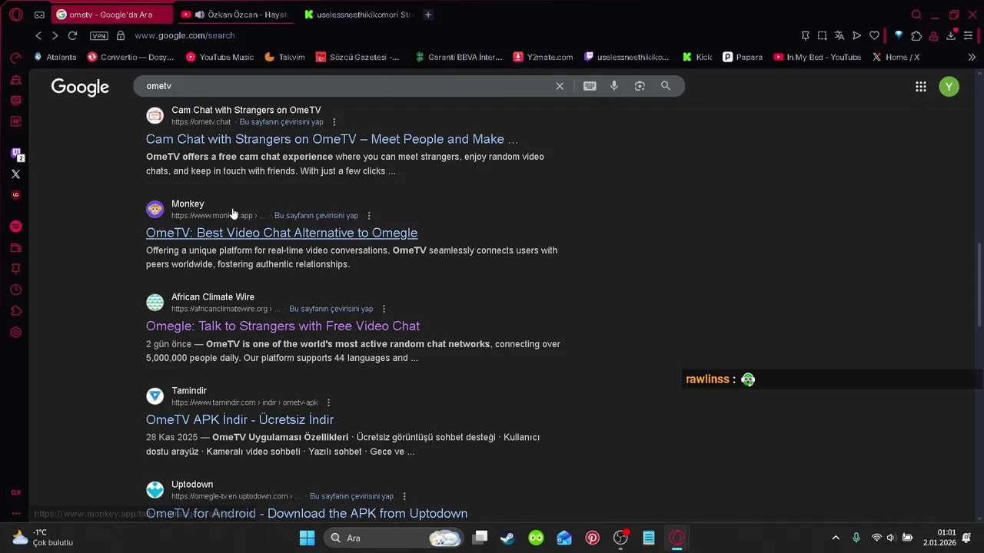Open 'OmeTV: Best Video Chat Alternative to Omegle'
This screenshot has height=553, width=984.
coord(281,233)
